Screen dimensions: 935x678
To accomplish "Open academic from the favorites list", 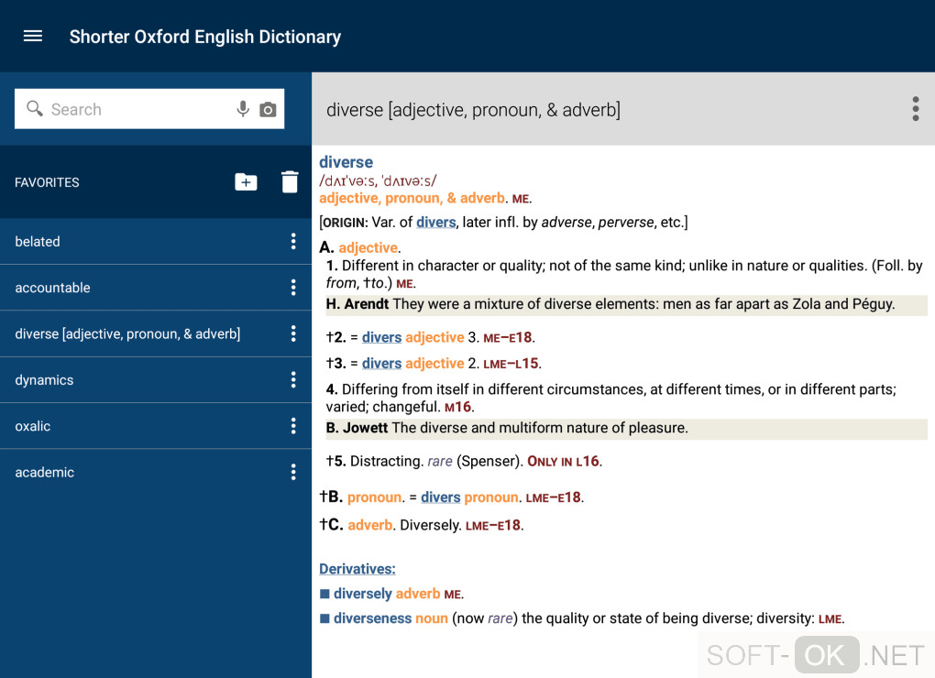I will [x=44, y=473].
